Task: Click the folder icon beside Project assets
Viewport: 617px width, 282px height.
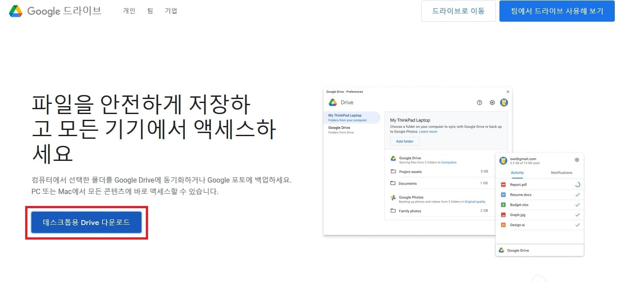Action: pyautogui.click(x=393, y=171)
